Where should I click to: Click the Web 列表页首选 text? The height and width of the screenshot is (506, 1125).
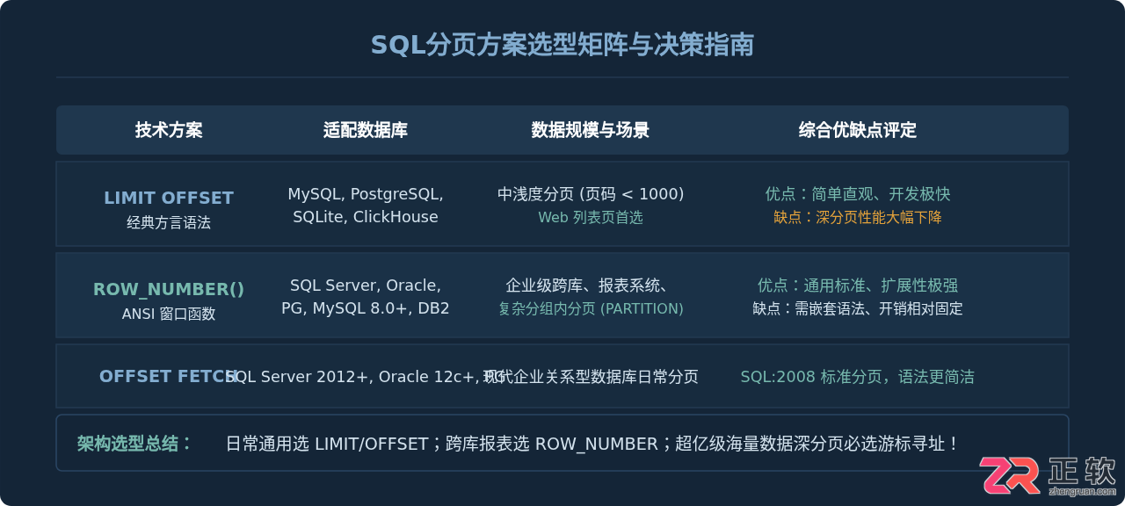tap(591, 217)
